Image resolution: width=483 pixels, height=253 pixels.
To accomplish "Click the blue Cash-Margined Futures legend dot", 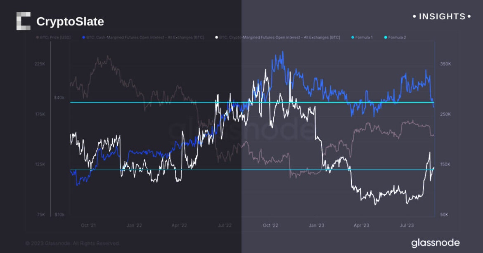I will (x=84, y=37).
